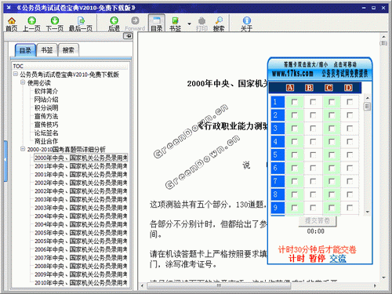Open 商业合作 in the tree
This screenshot has width=392, height=294.
[46, 141]
